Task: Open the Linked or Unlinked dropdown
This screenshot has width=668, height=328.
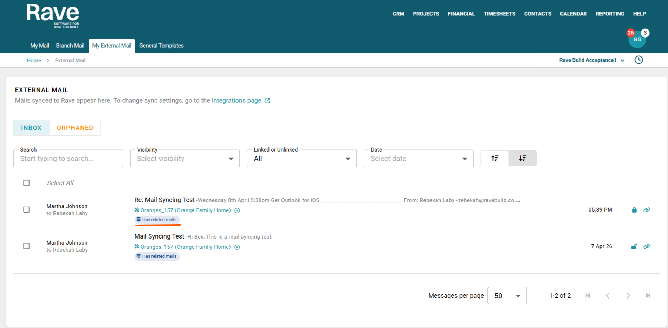Action: point(302,159)
